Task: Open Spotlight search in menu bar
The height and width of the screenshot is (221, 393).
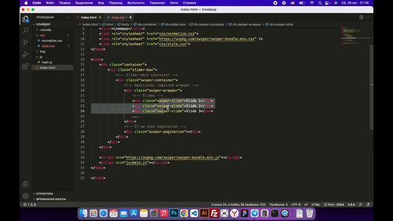Action: [320, 3]
